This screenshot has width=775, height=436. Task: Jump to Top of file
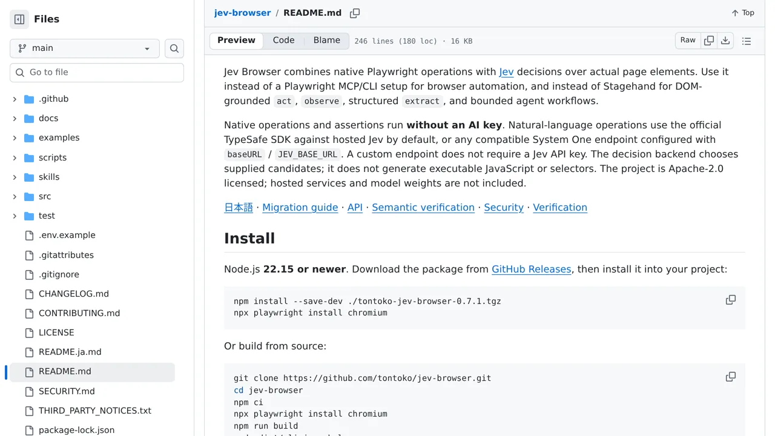click(742, 13)
